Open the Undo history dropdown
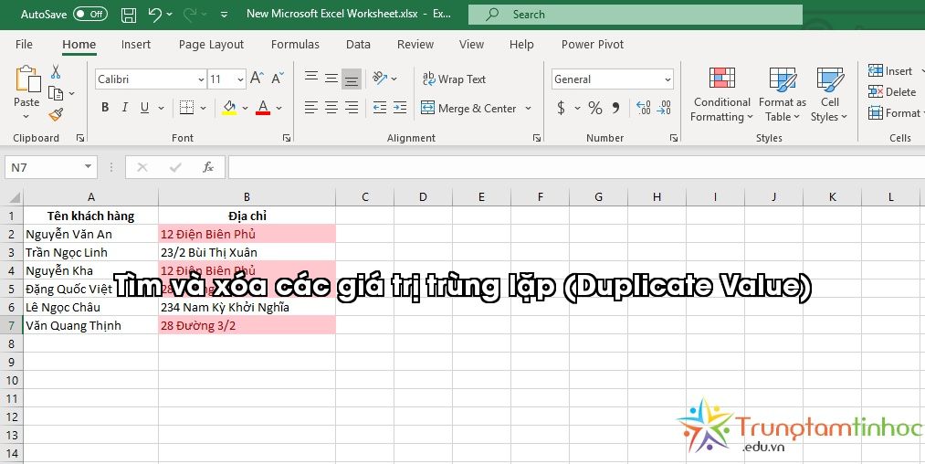Screen dimensions: 925x464 click(170, 15)
